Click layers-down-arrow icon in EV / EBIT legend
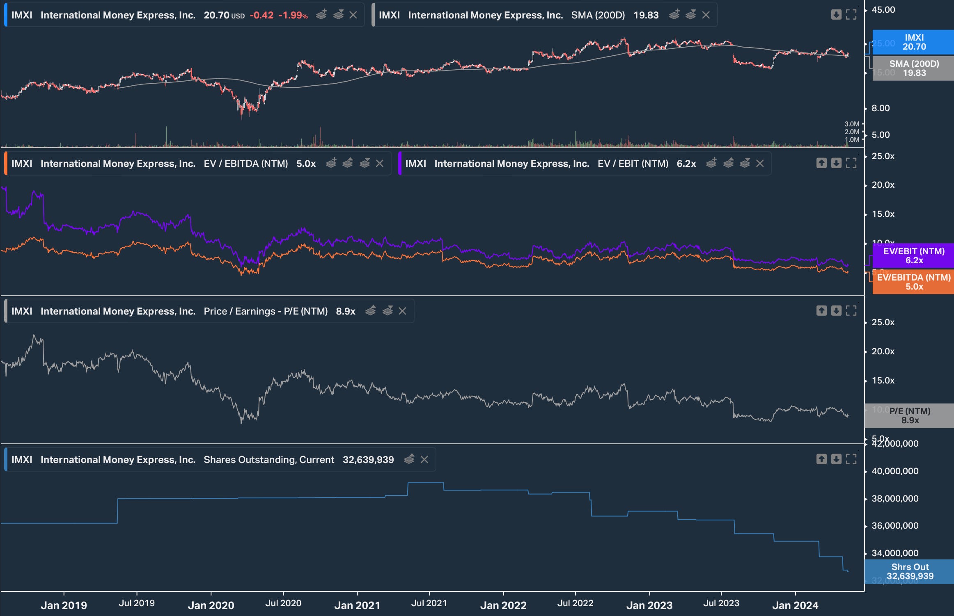 coord(745,163)
